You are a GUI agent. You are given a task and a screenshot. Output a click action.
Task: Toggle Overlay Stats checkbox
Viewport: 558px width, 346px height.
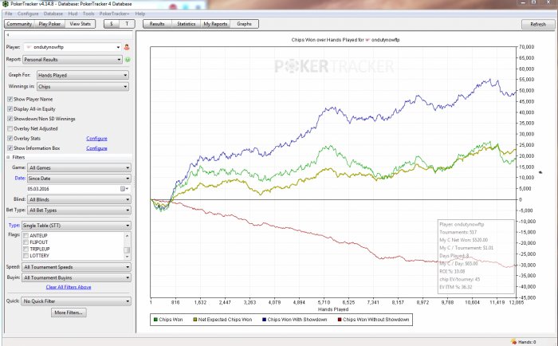[10, 138]
